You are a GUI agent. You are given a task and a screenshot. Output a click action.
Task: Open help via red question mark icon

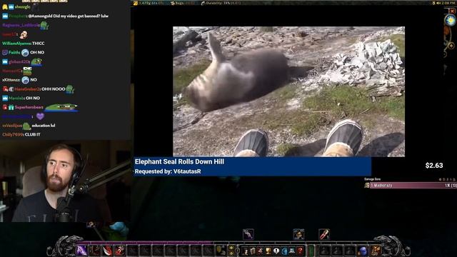(x=300, y=251)
